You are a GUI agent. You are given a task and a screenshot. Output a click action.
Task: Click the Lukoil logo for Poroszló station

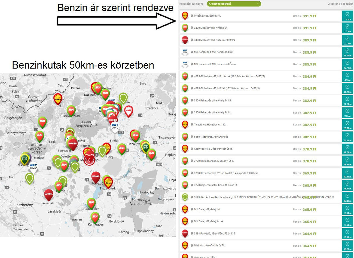185,234
